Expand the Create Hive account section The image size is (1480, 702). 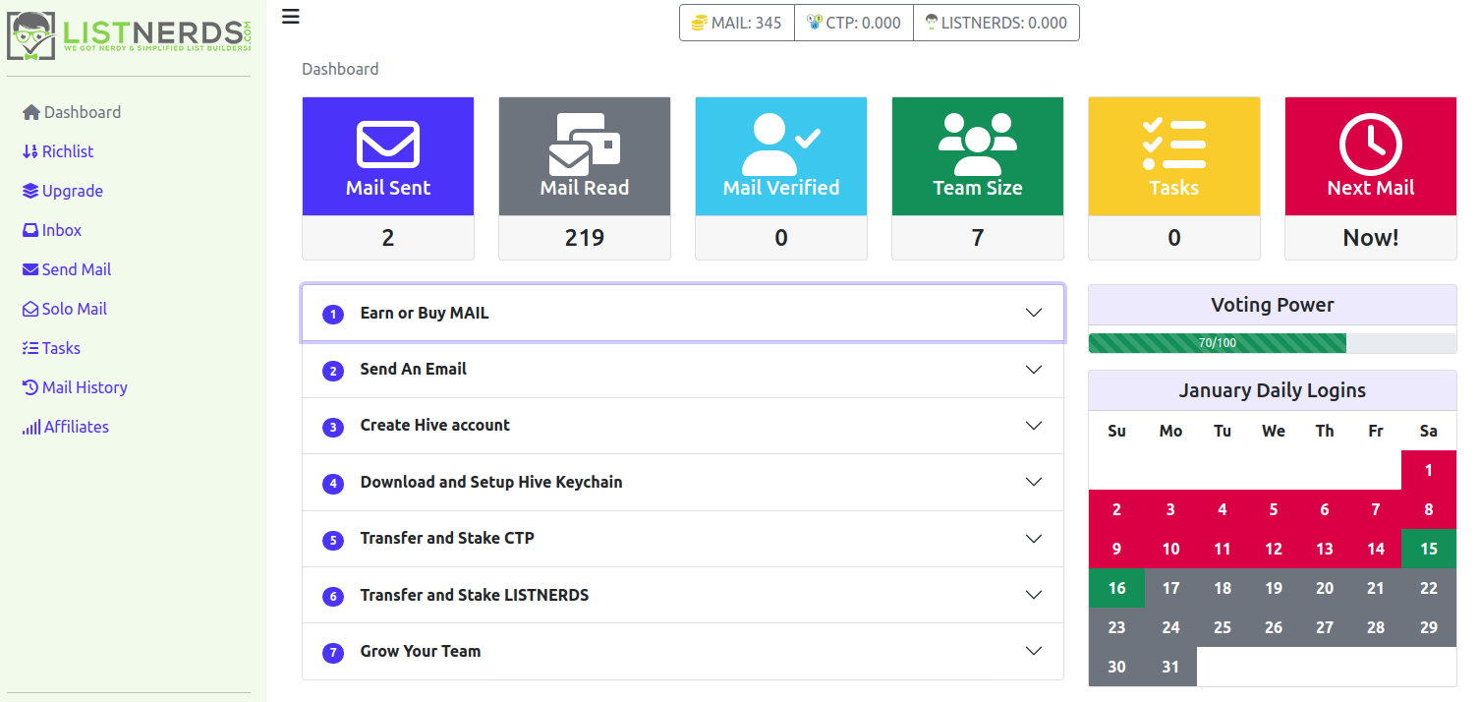point(683,426)
